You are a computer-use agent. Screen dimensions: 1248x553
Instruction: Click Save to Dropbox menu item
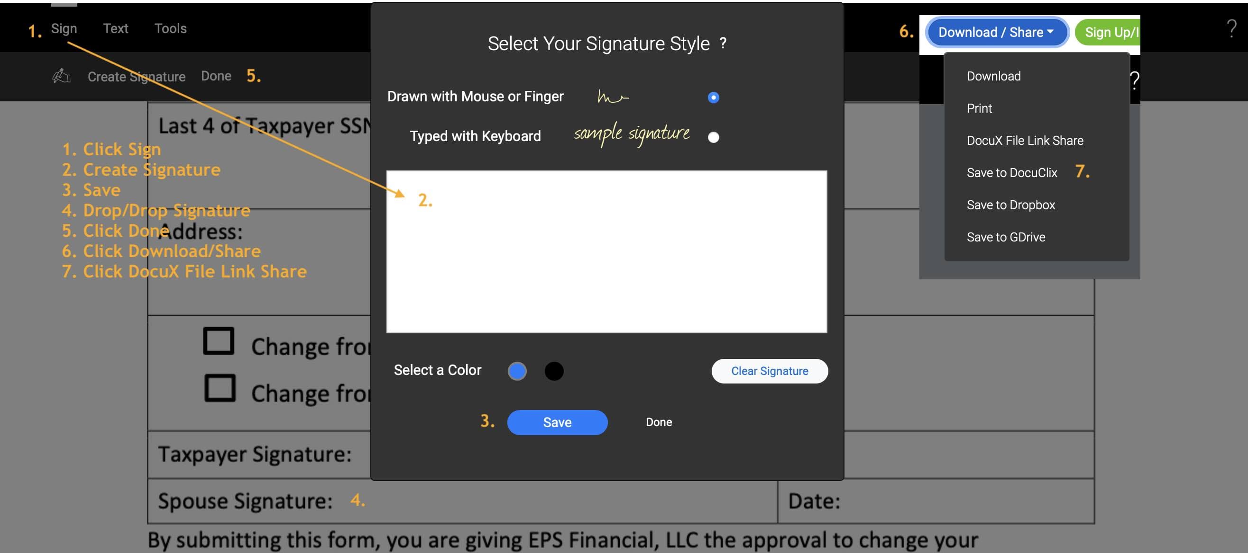pos(1011,205)
